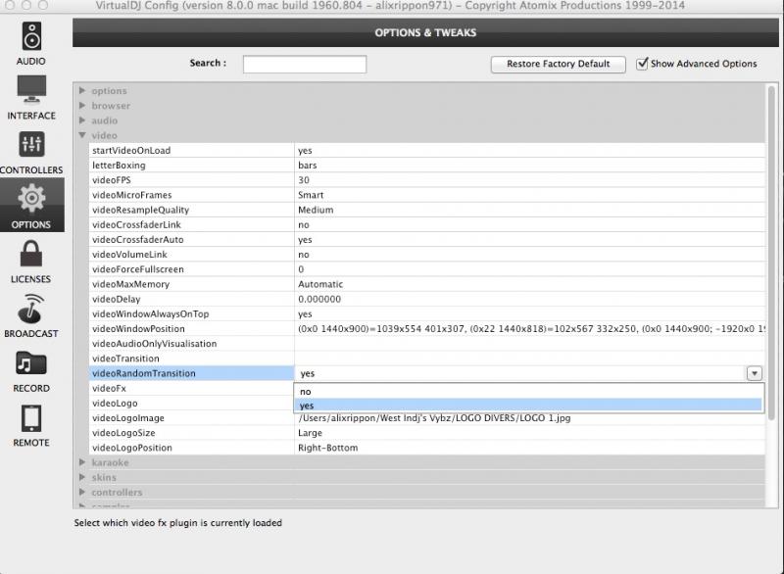Open the Record music folder icon
The width and height of the screenshot is (784, 574).
click(x=31, y=364)
